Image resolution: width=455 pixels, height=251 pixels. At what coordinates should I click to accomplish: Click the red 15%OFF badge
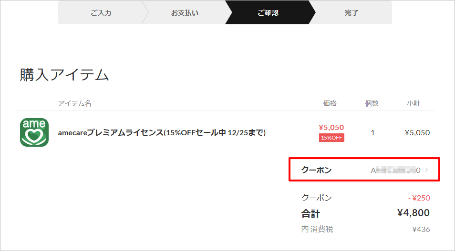point(331,138)
